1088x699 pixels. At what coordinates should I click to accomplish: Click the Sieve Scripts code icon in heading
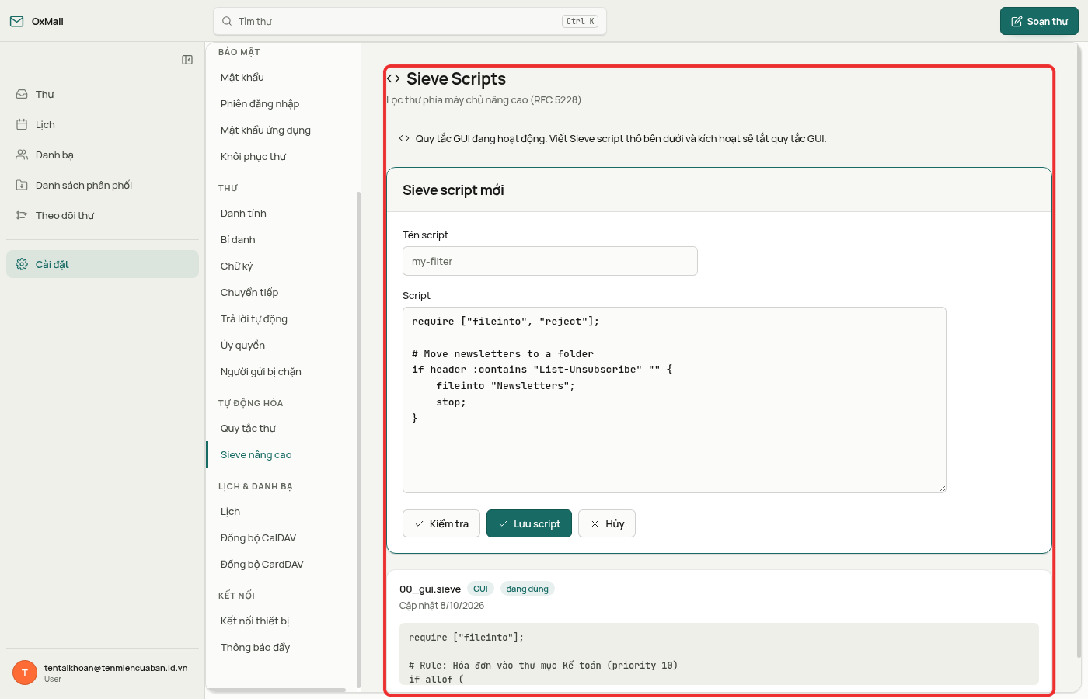(393, 78)
